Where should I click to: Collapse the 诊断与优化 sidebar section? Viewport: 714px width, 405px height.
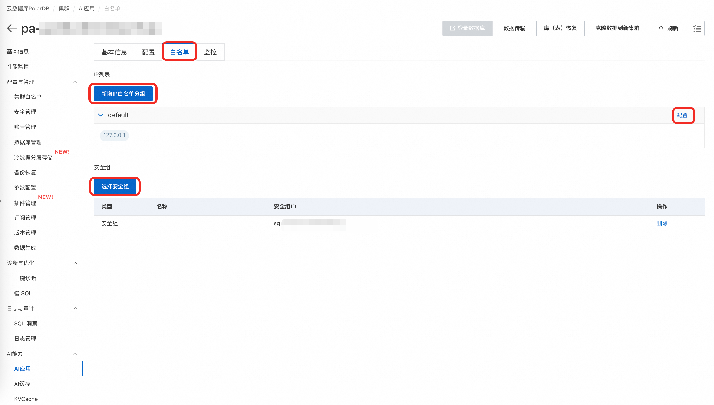[75, 263]
